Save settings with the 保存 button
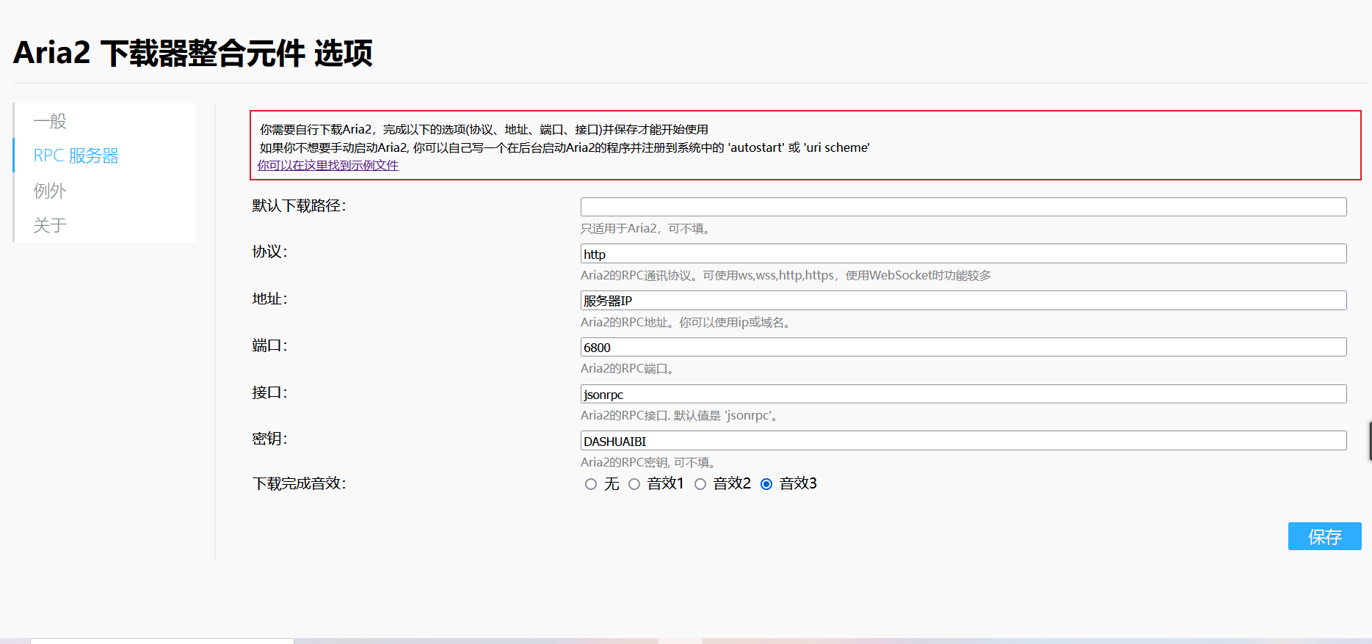 (1324, 536)
